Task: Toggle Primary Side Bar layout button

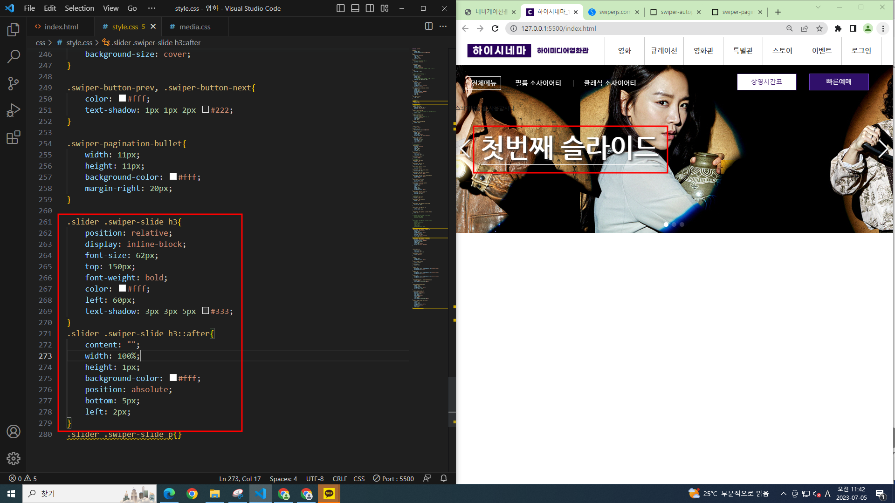Action: click(340, 8)
